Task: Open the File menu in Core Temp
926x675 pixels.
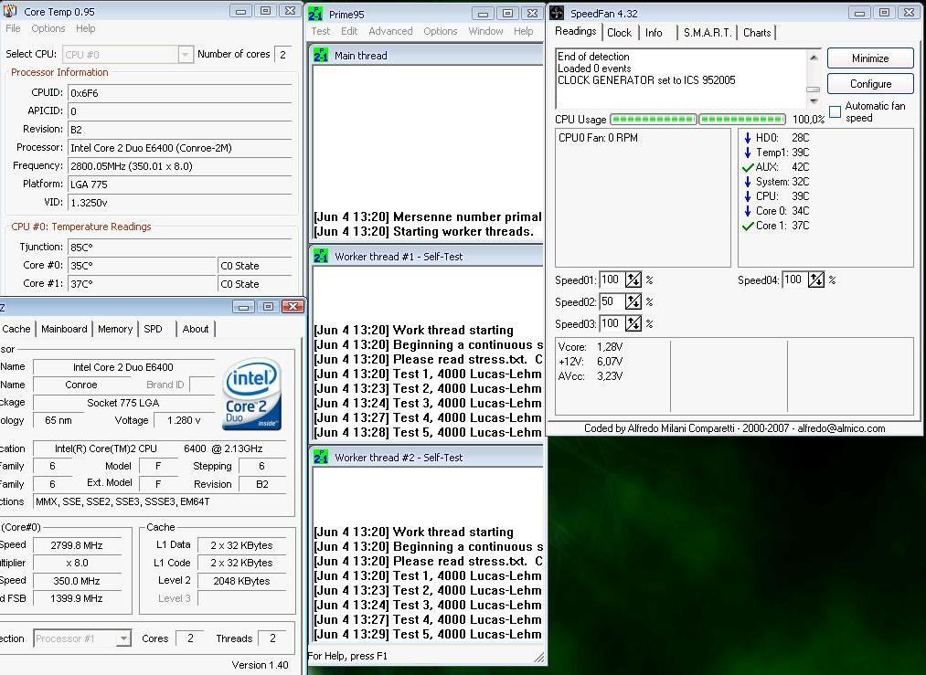Action: [x=13, y=28]
